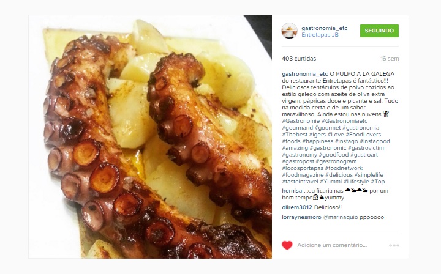Open the Entretapas JB location link

point(320,35)
